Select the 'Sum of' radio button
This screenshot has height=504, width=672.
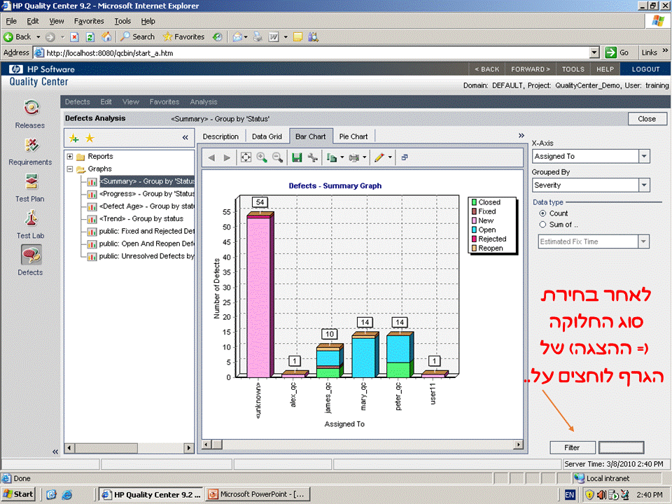[542, 225]
